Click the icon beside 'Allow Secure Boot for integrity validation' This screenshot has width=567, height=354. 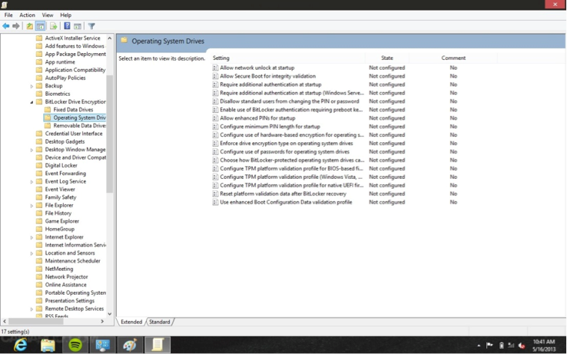[215, 76]
